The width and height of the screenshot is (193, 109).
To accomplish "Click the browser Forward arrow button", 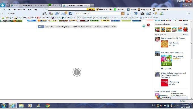I will 8,5.
